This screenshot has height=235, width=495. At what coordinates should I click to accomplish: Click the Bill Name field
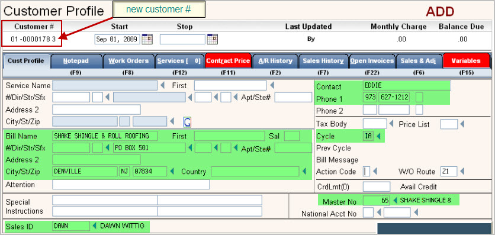pos(105,136)
